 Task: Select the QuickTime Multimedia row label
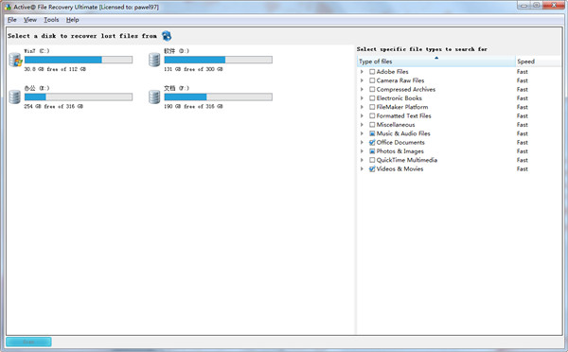407,160
